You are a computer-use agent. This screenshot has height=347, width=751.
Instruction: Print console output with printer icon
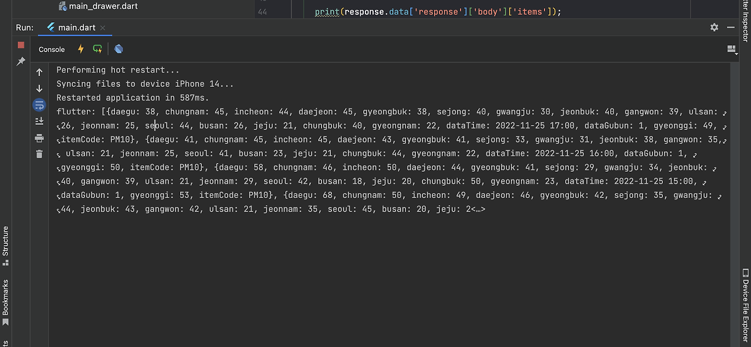[x=39, y=138]
